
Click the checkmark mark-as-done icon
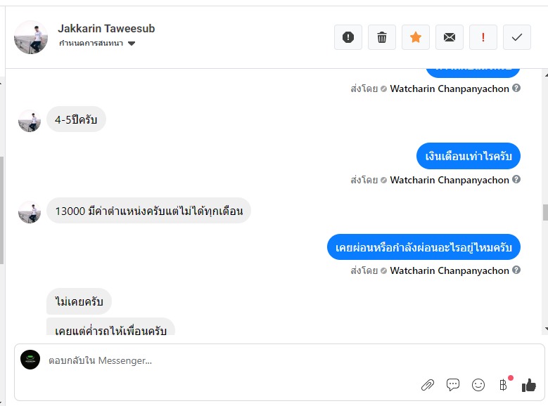[x=517, y=37]
